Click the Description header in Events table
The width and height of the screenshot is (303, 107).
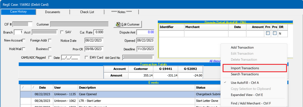(x=137, y=88)
